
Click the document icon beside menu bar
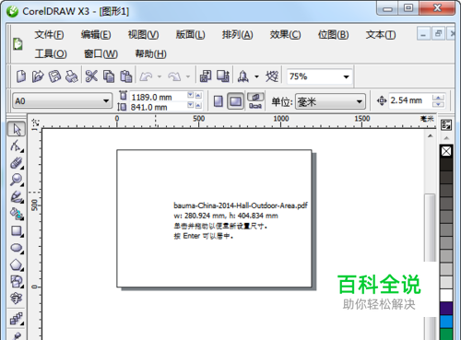pyautogui.click(x=18, y=43)
